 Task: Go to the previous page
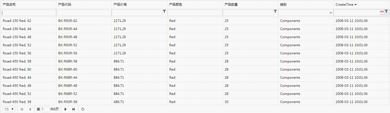tap(30, 109)
